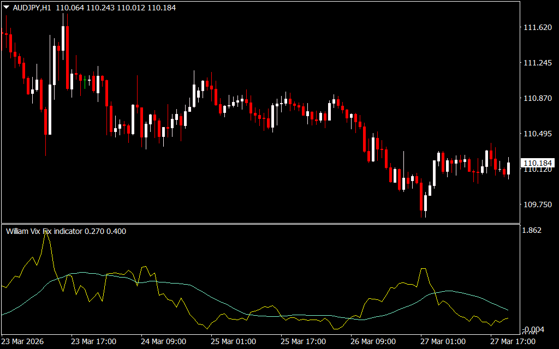Select the 110.870 price scale level
Image resolution: width=559 pixels, height=349 pixels.
pyautogui.click(x=537, y=99)
